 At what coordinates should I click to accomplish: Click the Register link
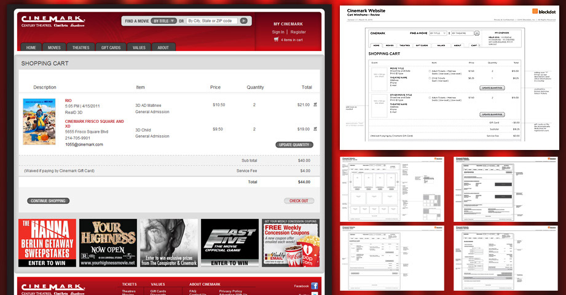[298, 32]
